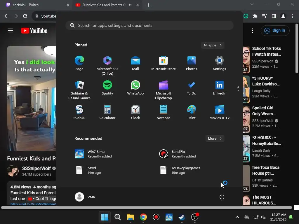Open the Spotify app
299x224 pixels.
(107, 88)
